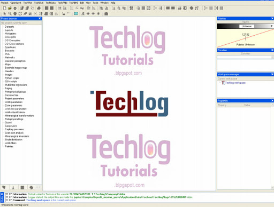Image resolution: width=274 pixels, height=207 pixels.
Task: Select Capillary pressures item
Action: click(x=14, y=129)
